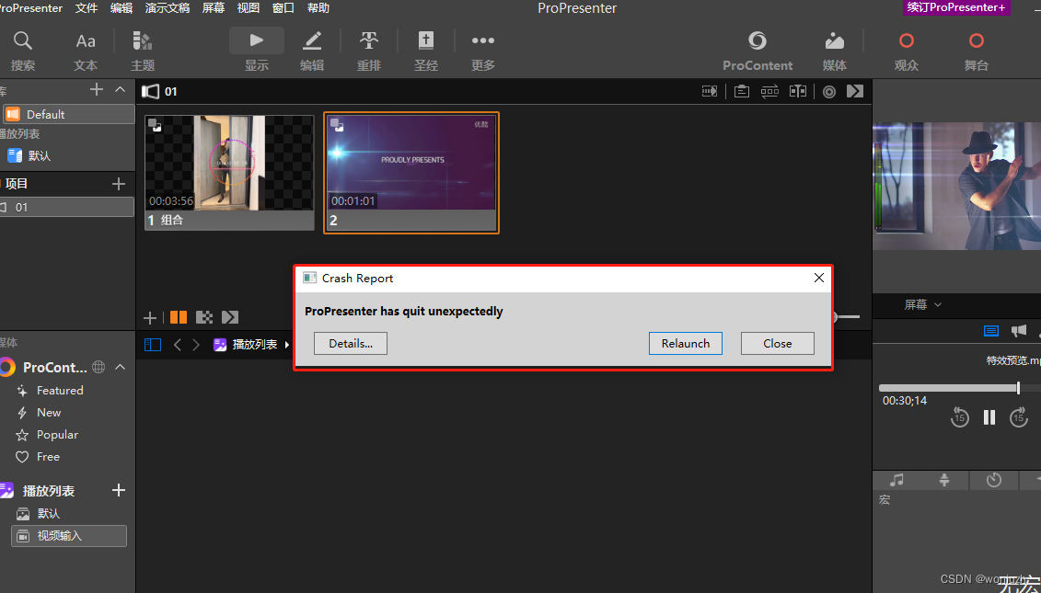
Task: Open the ProContent panel from toolbar
Action: 758,51
